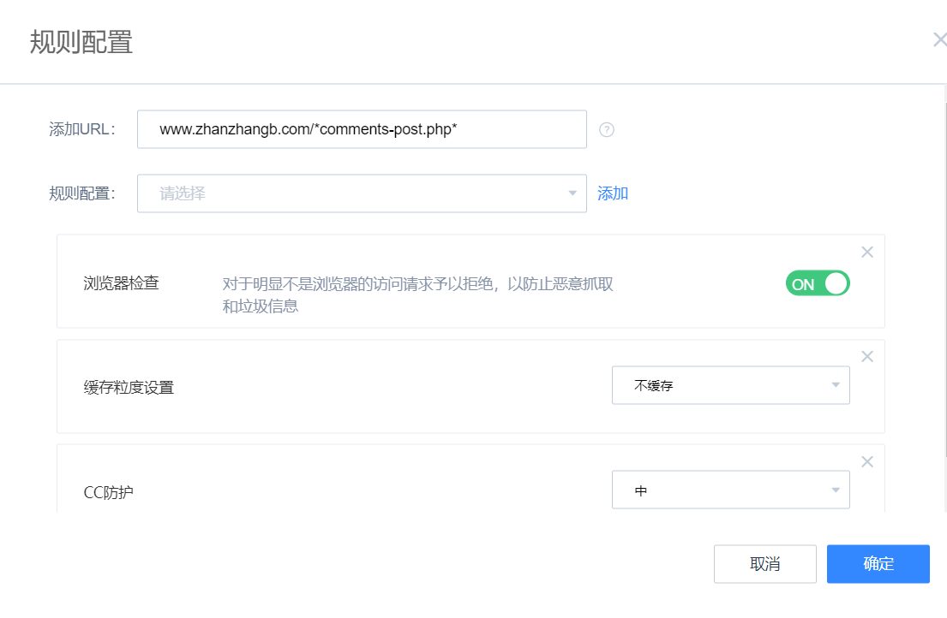The image size is (947, 618).
Task: Remove the CC防护 rule card
Action: (x=866, y=461)
